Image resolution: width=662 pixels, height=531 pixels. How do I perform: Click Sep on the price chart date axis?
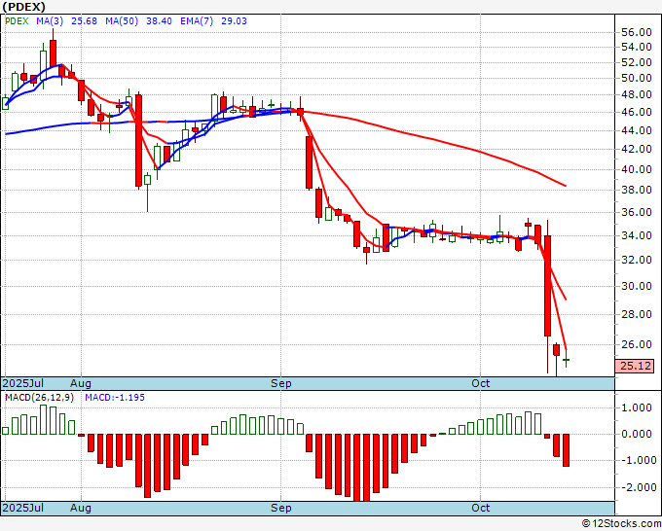(281, 383)
